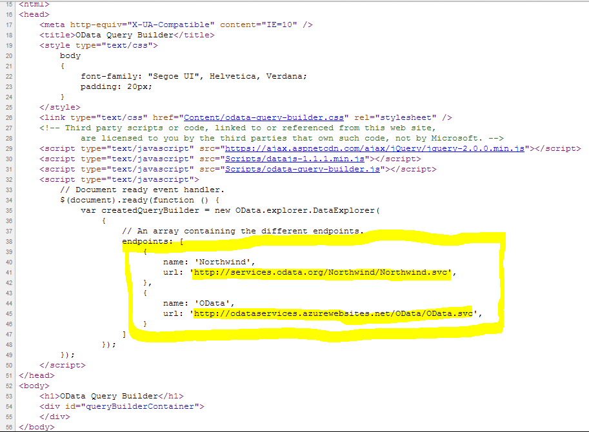Image resolution: width=589 pixels, height=432 pixels.
Task: Click line number 41 in the gutter
Action: [9, 273]
